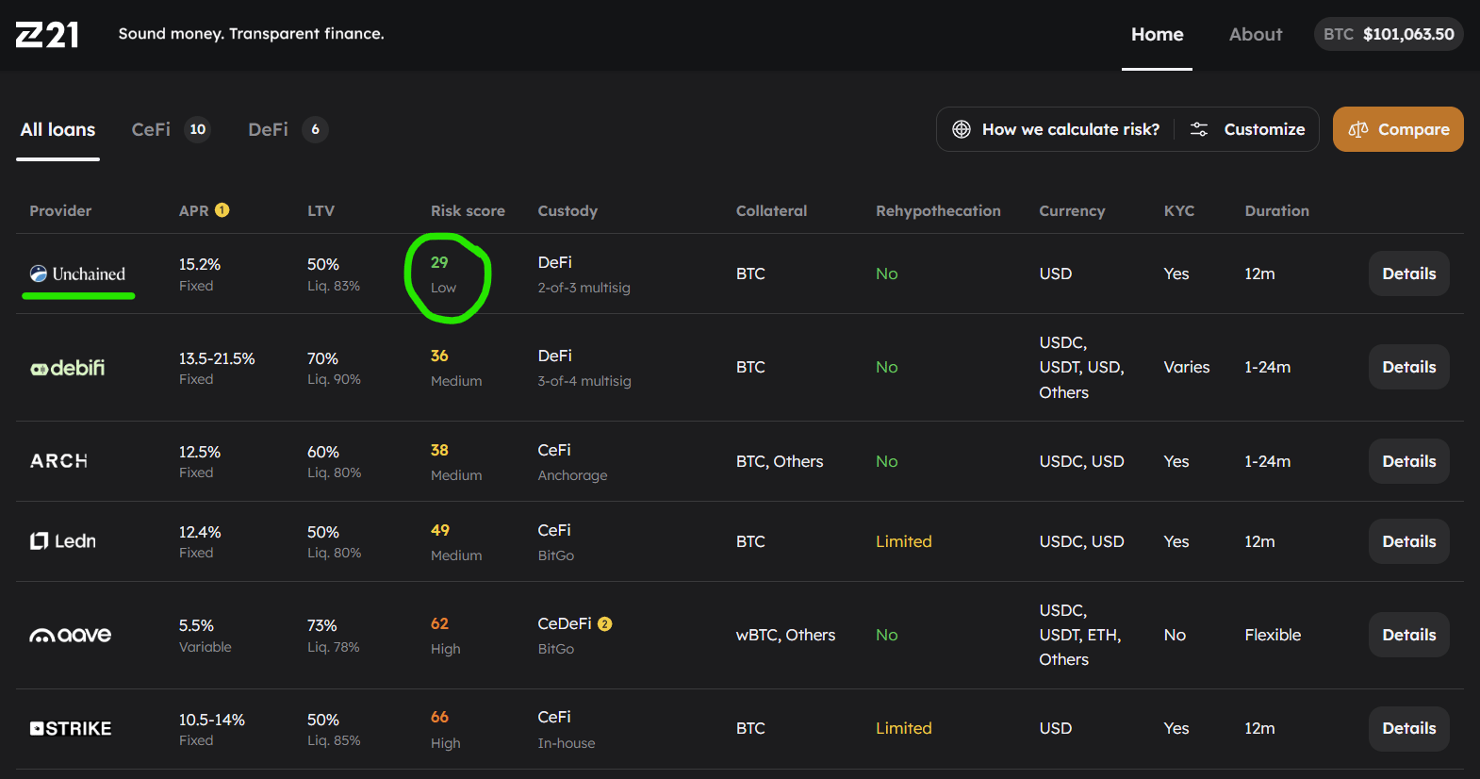Click the In-house custody text
Screen dimensions: 1480x779
pyautogui.click(x=567, y=743)
